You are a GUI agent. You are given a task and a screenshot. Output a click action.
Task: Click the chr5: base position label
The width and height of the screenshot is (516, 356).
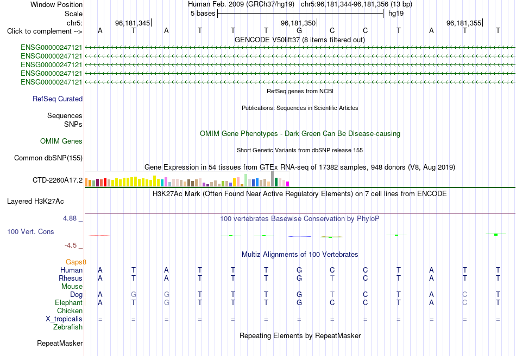coord(74,23)
